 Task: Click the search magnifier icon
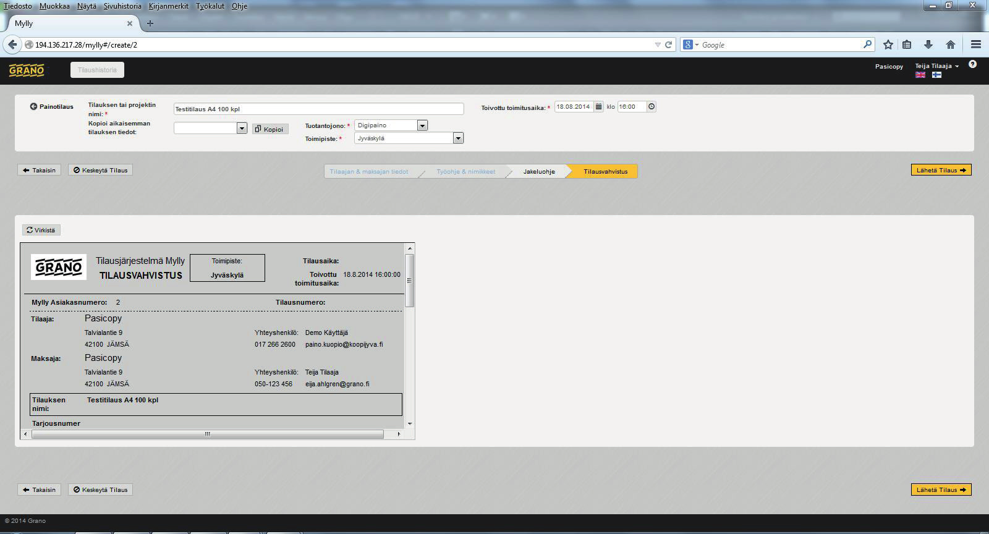click(867, 44)
